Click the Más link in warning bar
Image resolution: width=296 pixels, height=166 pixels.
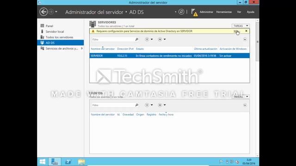pyautogui.click(x=236, y=31)
